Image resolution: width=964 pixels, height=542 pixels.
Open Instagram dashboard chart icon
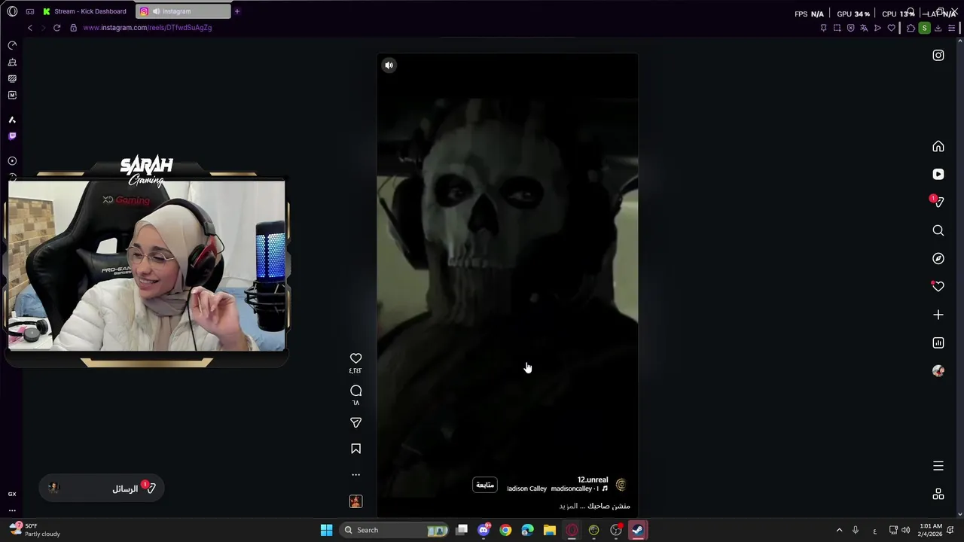coord(938,343)
